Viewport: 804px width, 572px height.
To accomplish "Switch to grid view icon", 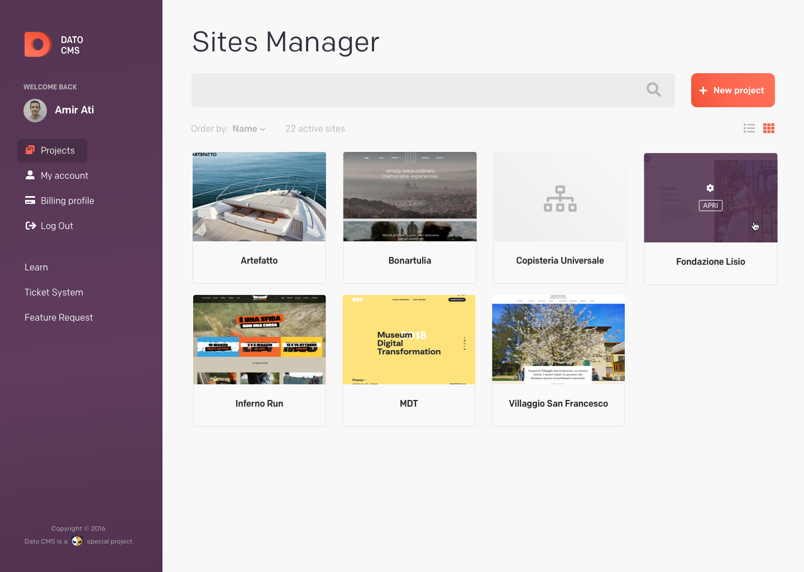I will (x=769, y=128).
